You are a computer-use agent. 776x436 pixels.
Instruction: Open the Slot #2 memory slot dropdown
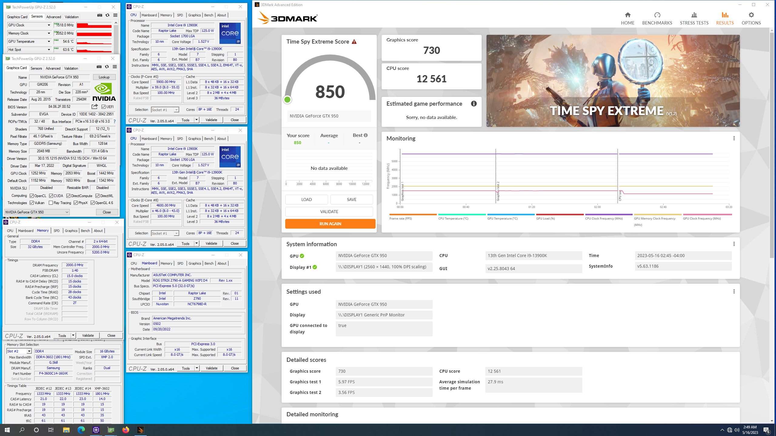pyautogui.click(x=19, y=351)
